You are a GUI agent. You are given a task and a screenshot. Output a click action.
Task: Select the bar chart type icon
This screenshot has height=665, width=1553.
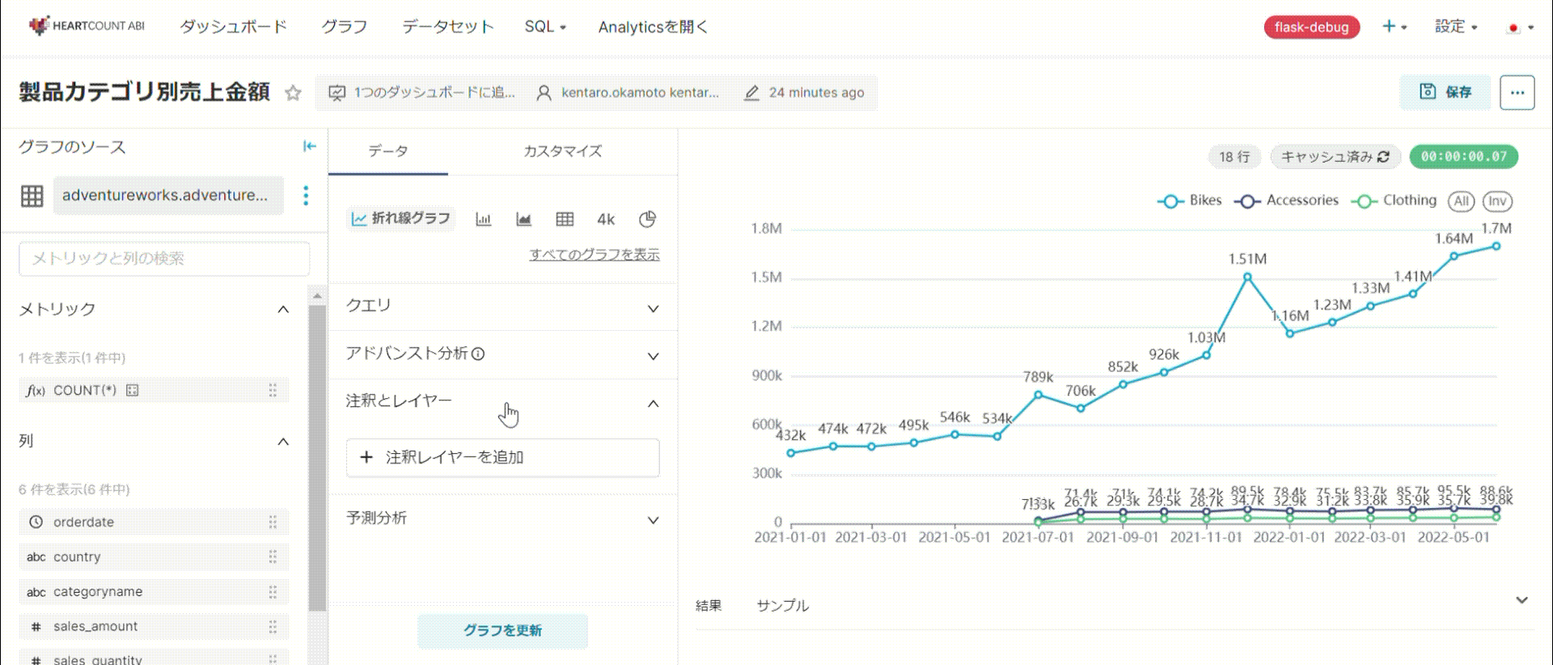point(484,219)
